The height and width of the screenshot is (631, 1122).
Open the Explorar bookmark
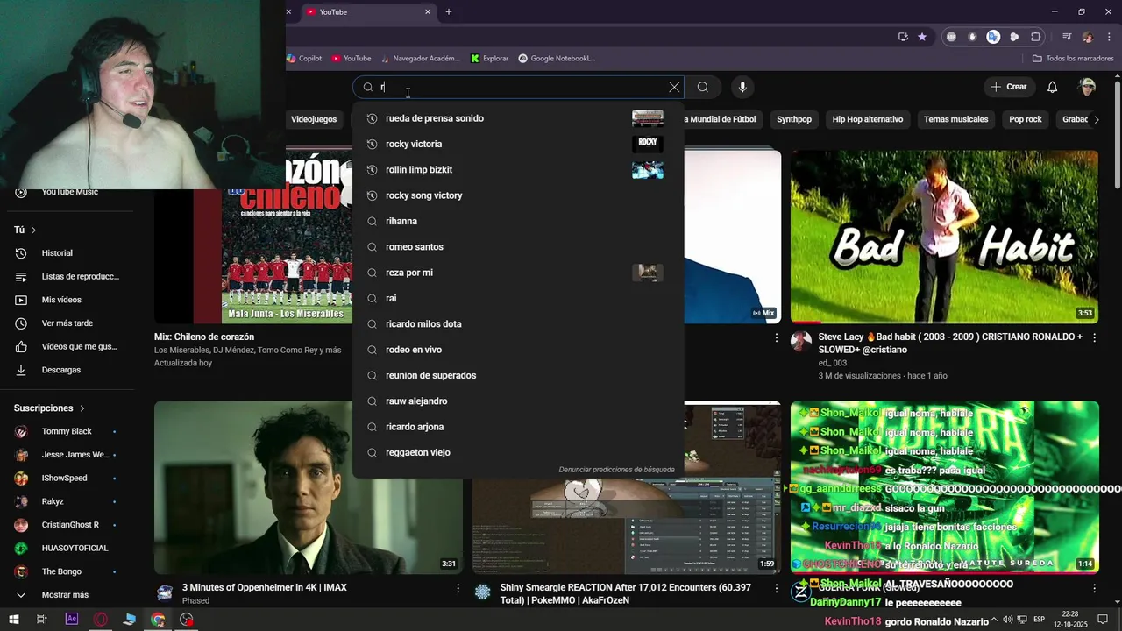(x=489, y=59)
